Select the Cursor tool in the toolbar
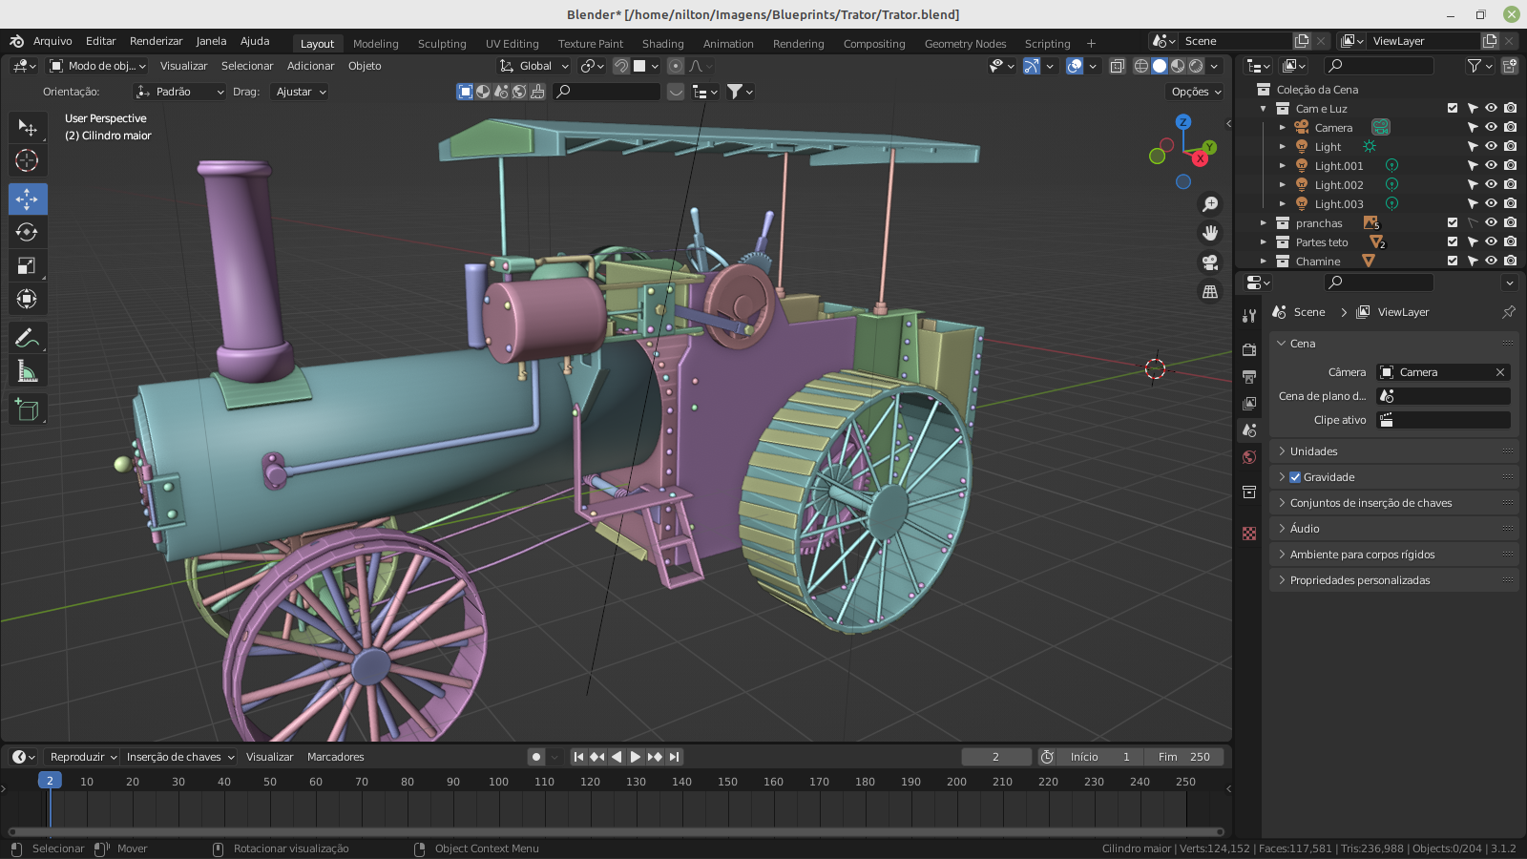The height and width of the screenshot is (859, 1527). click(27, 161)
